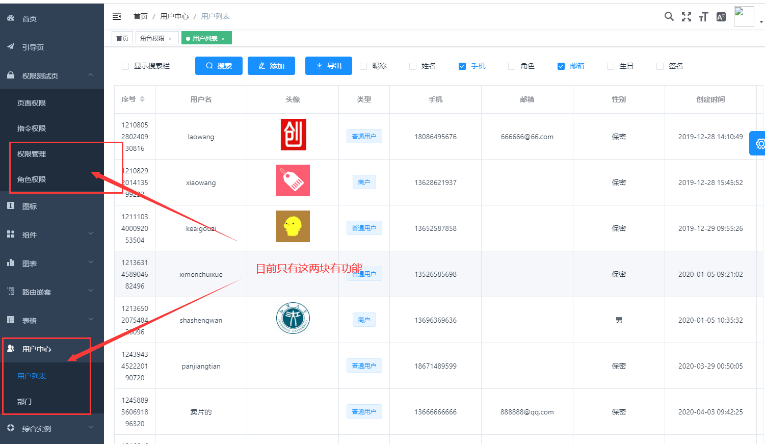Expand the 表格 menu chevron

click(x=91, y=319)
